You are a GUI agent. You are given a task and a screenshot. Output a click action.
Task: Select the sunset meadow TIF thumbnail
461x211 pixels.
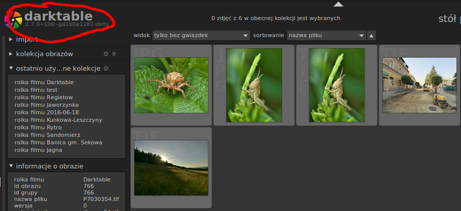(171, 167)
